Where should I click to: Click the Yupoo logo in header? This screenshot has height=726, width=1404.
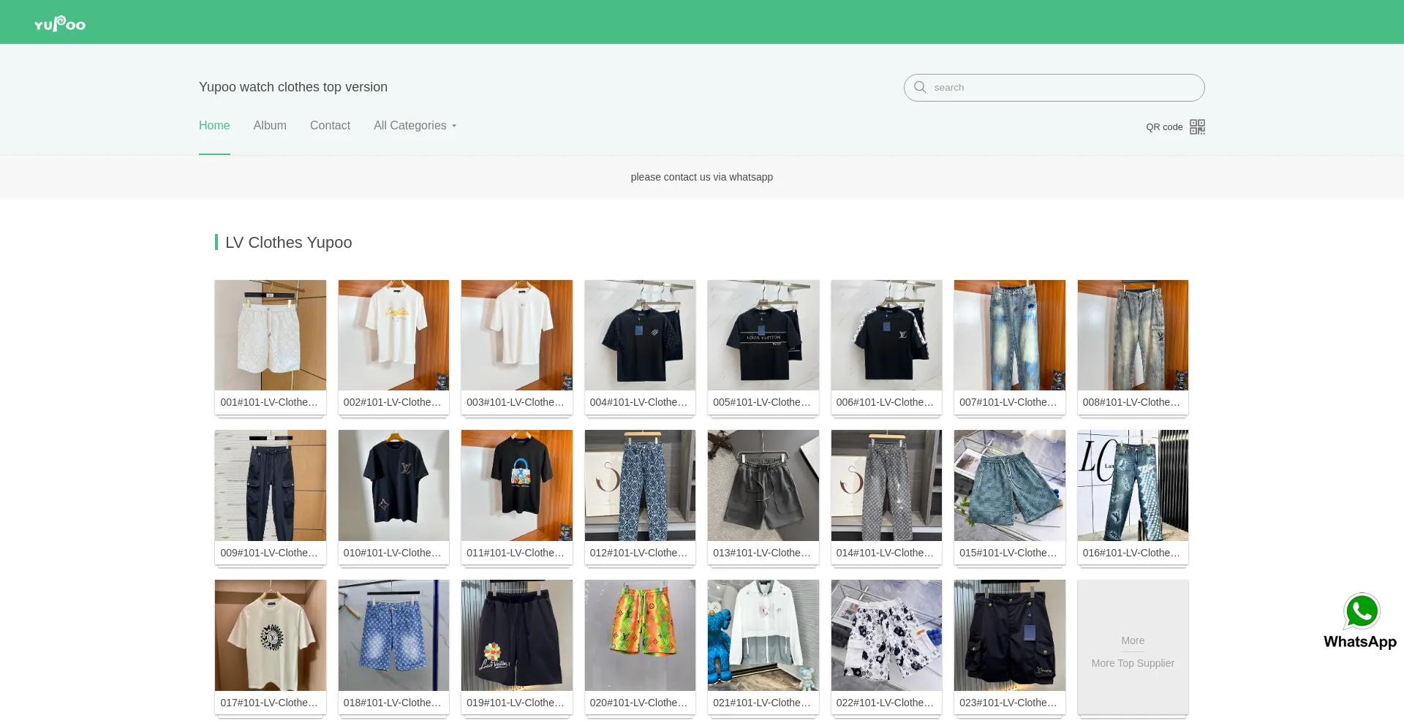point(60,23)
